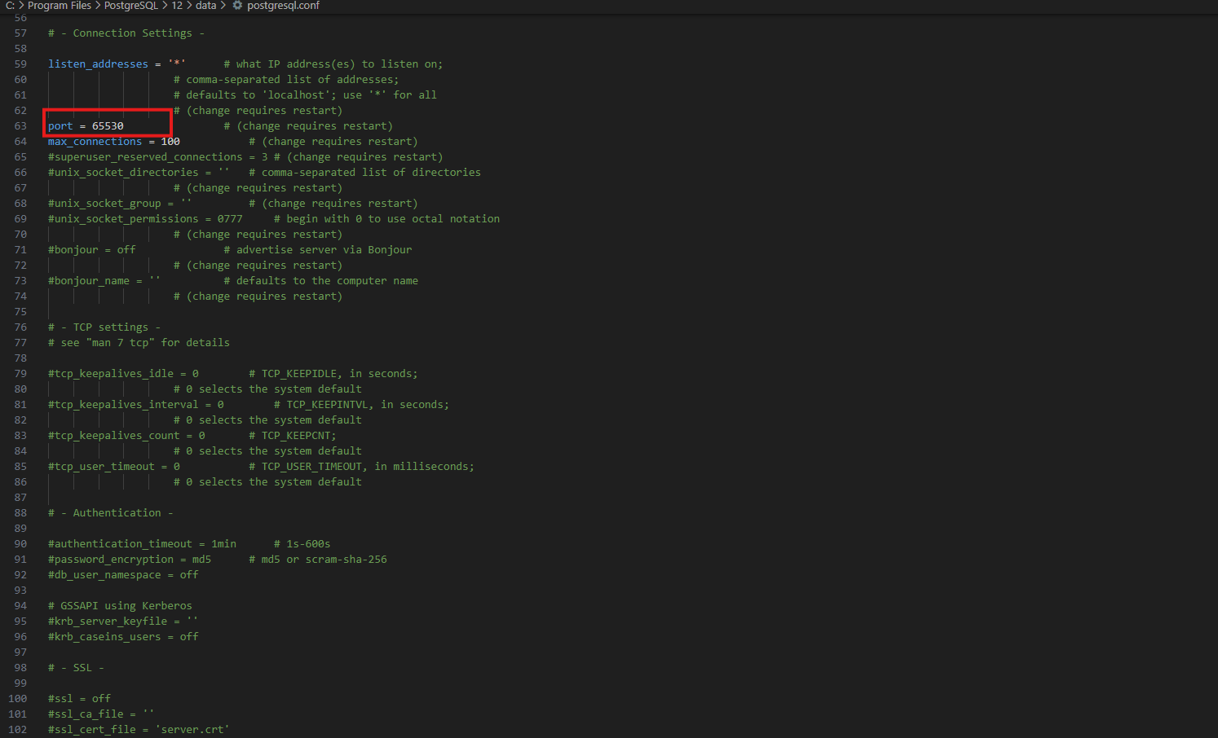Screen dimensions: 1218x738
Task: Click the postgresql.conf breadcrumb file name
Action: (283, 6)
